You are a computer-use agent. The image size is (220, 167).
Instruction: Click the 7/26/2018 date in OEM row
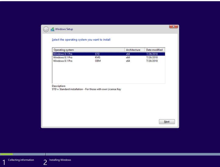coord(152,61)
